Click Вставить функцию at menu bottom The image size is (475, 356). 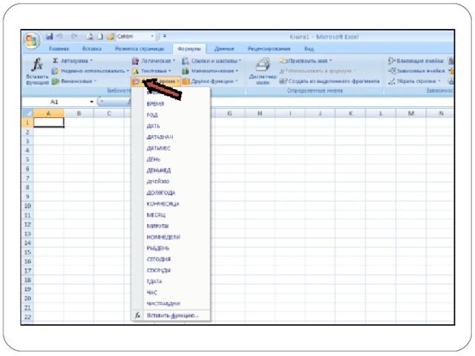click(172, 315)
